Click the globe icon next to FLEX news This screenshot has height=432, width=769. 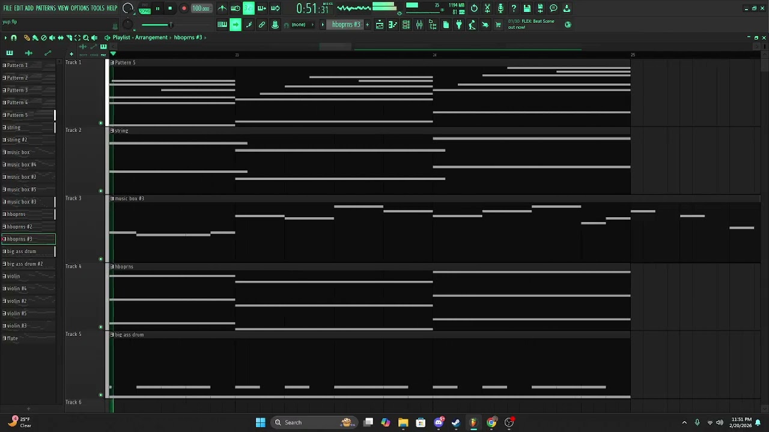[568, 25]
